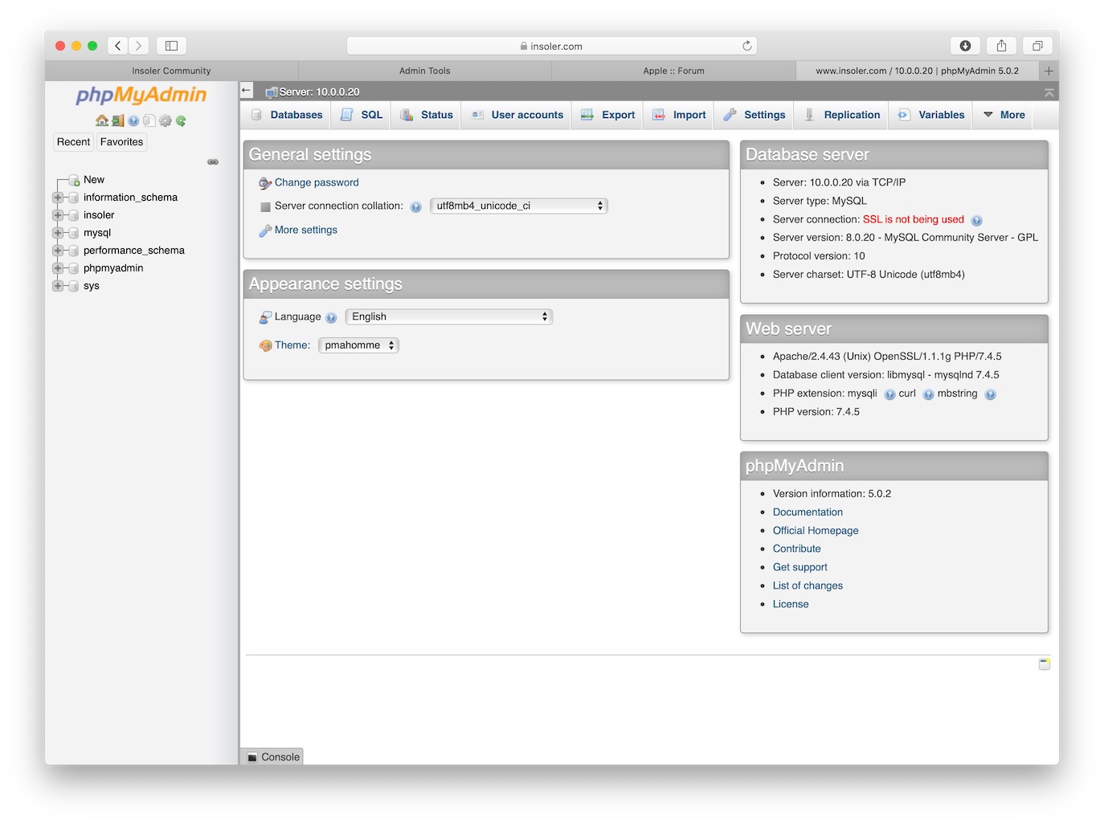This screenshot has height=824, width=1104.
Task: Click the green reload navigation icon
Action: 181,120
